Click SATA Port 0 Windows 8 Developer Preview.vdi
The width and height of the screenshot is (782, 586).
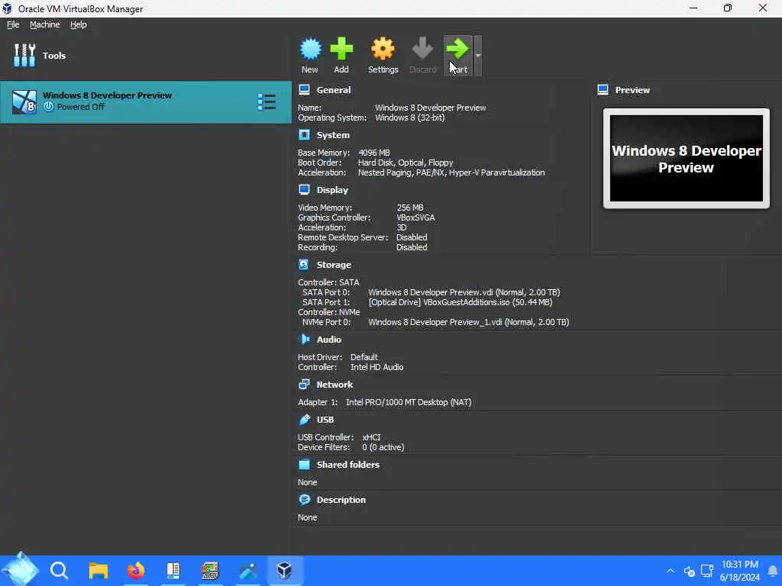coord(464,292)
